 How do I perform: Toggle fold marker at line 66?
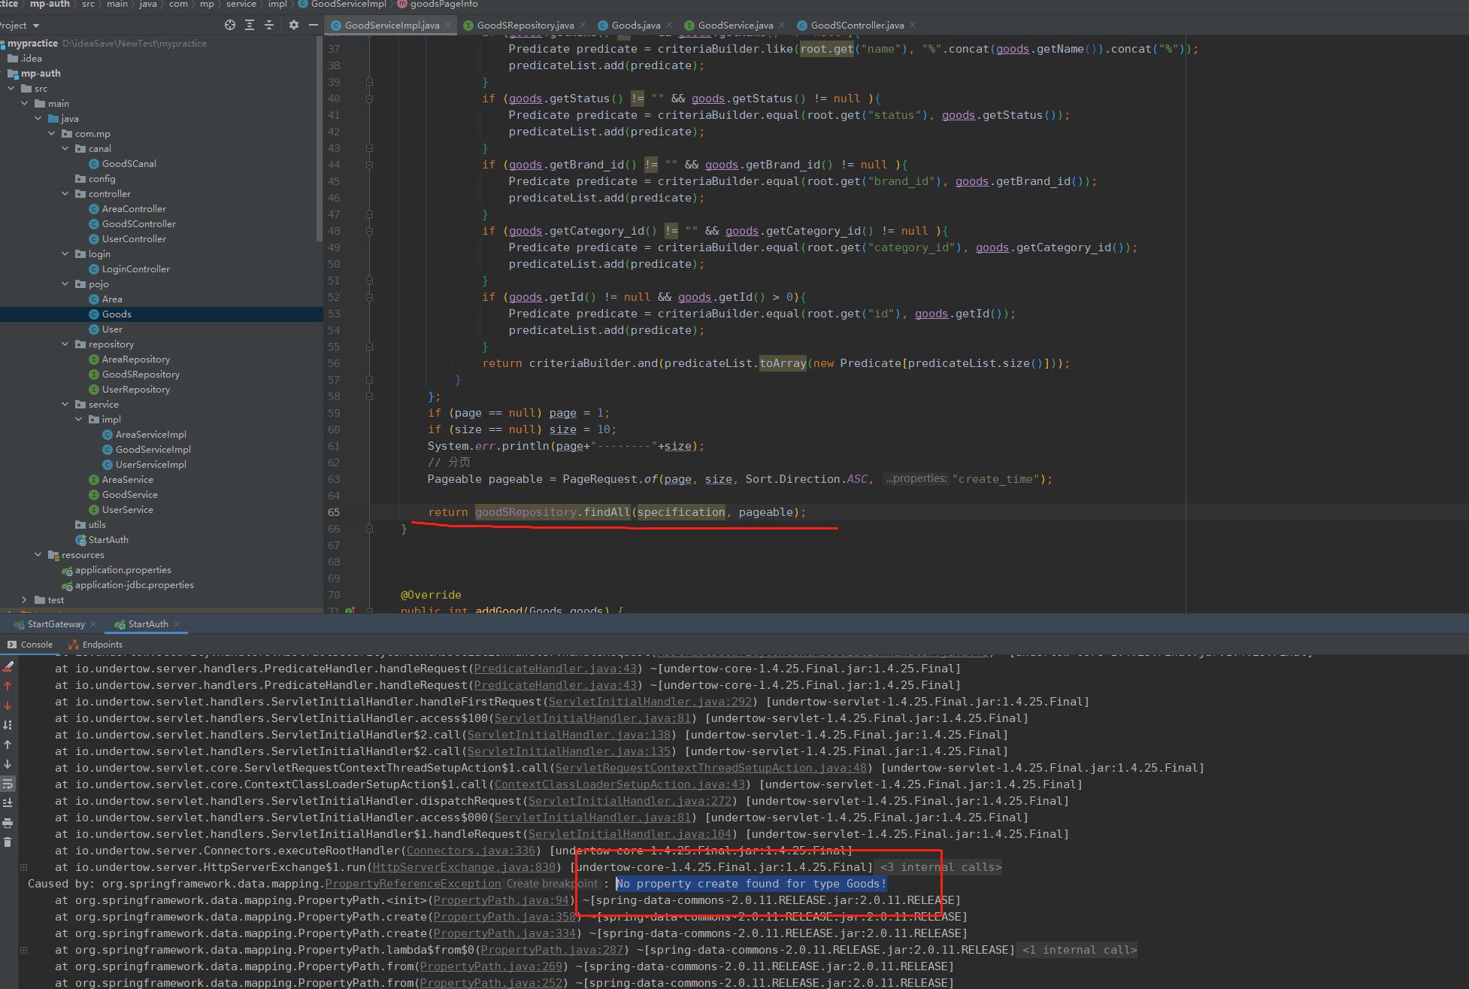coord(369,529)
